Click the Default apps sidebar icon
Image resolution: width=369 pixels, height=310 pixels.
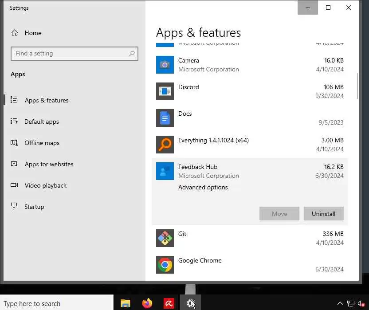coord(14,121)
